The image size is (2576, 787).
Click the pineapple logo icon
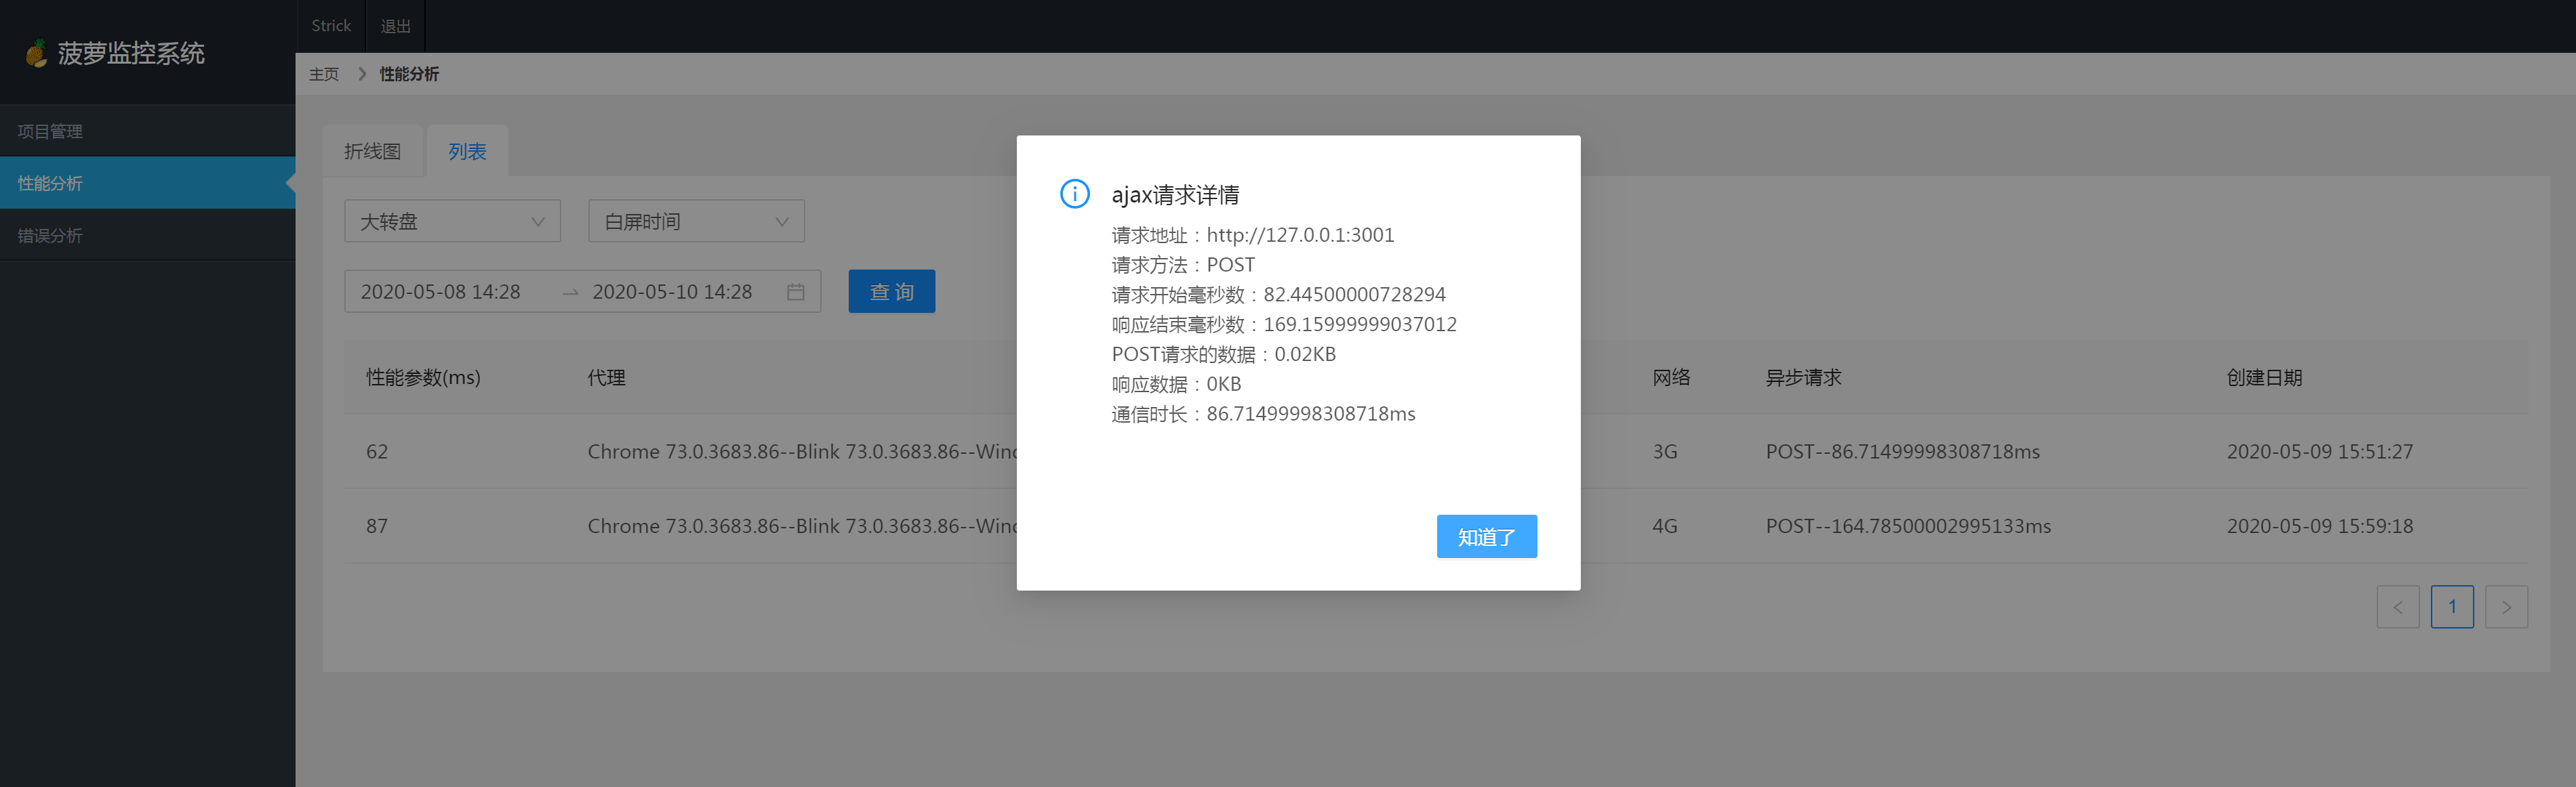click(x=37, y=53)
